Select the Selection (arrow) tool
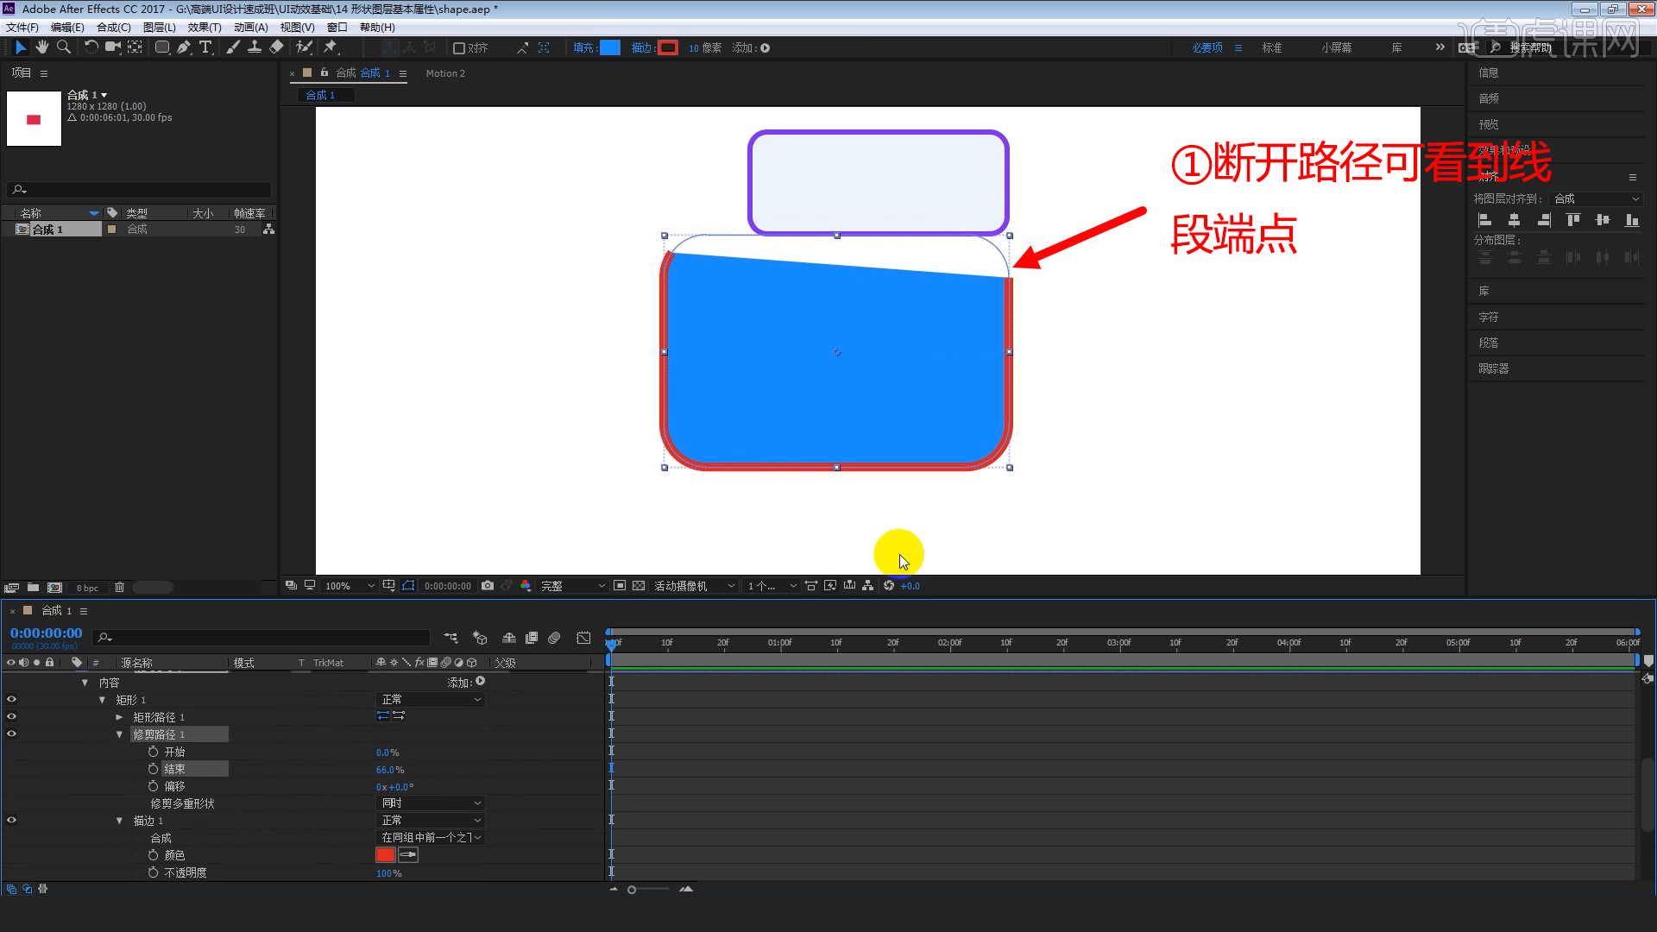The height and width of the screenshot is (932, 1657). [21, 47]
